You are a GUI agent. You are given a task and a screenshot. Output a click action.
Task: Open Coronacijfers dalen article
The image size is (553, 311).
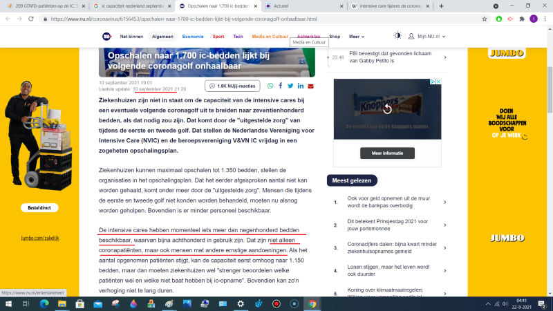point(392,247)
